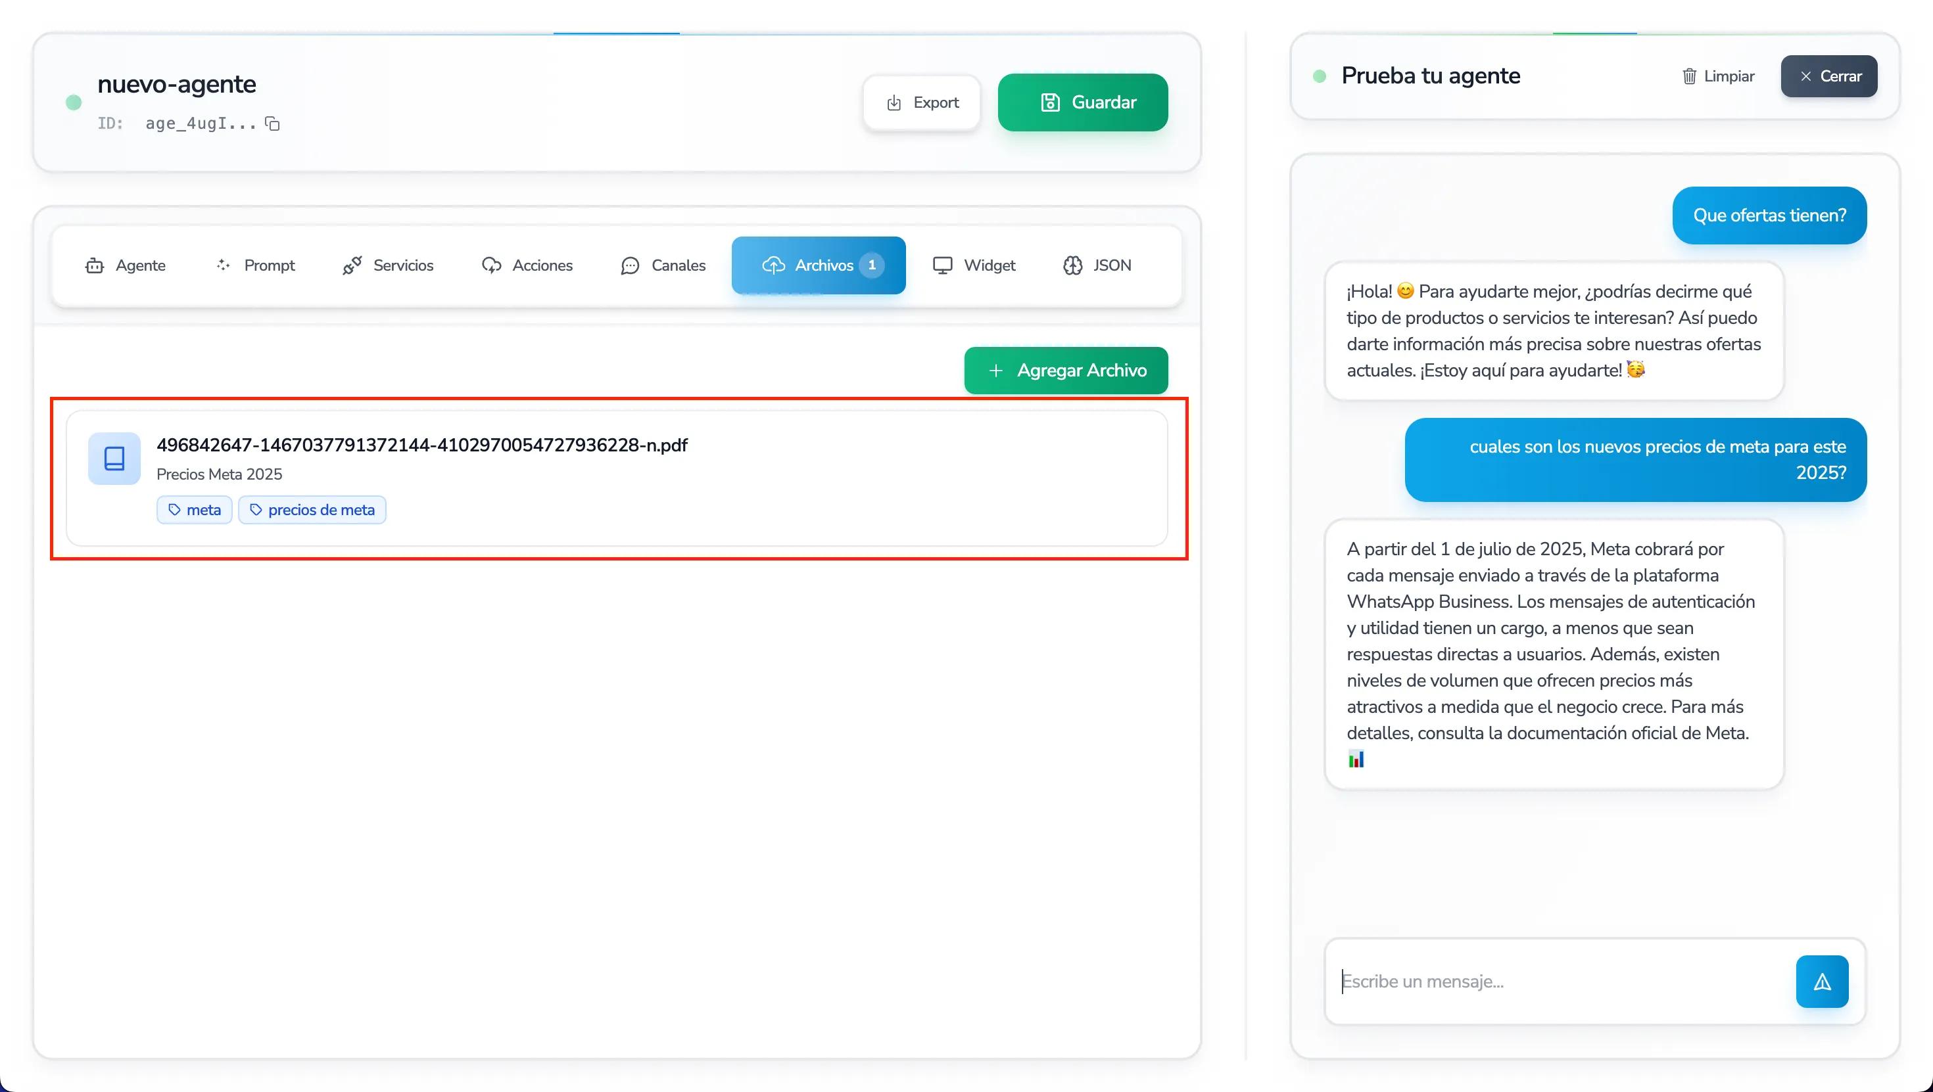Image resolution: width=1933 pixels, height=1092 pixels.
Task: Click the monitor icon on Widget tab
Action: click(x=942, y=265)
